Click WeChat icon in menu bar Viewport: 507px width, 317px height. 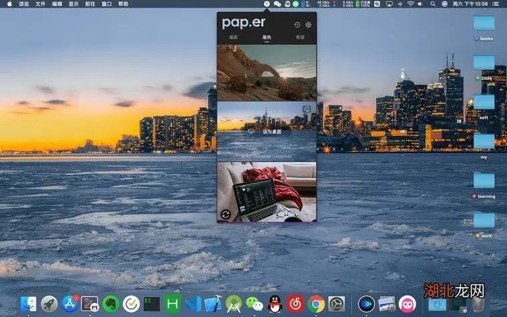tap(277, 4)
